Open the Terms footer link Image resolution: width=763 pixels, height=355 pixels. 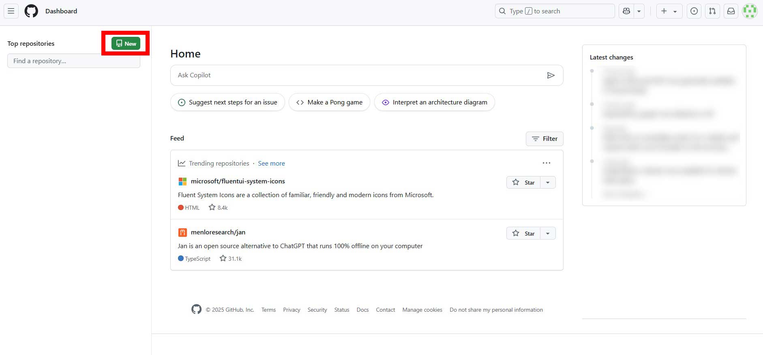click(268, 310)
